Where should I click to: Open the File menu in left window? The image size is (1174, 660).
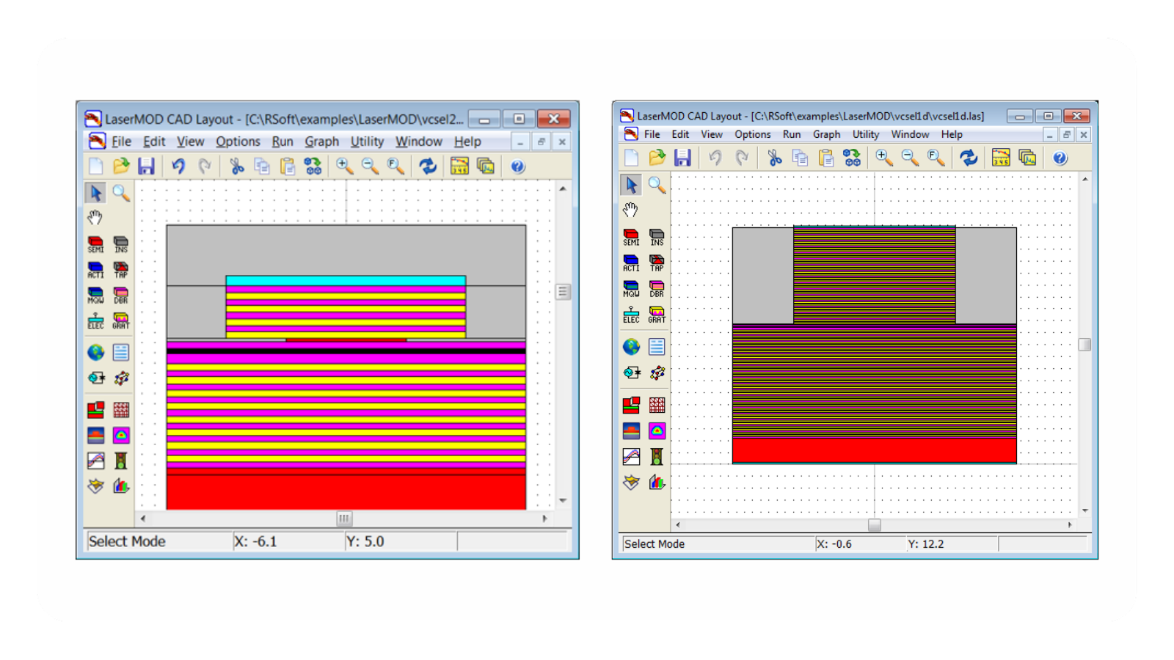[121, 142]
